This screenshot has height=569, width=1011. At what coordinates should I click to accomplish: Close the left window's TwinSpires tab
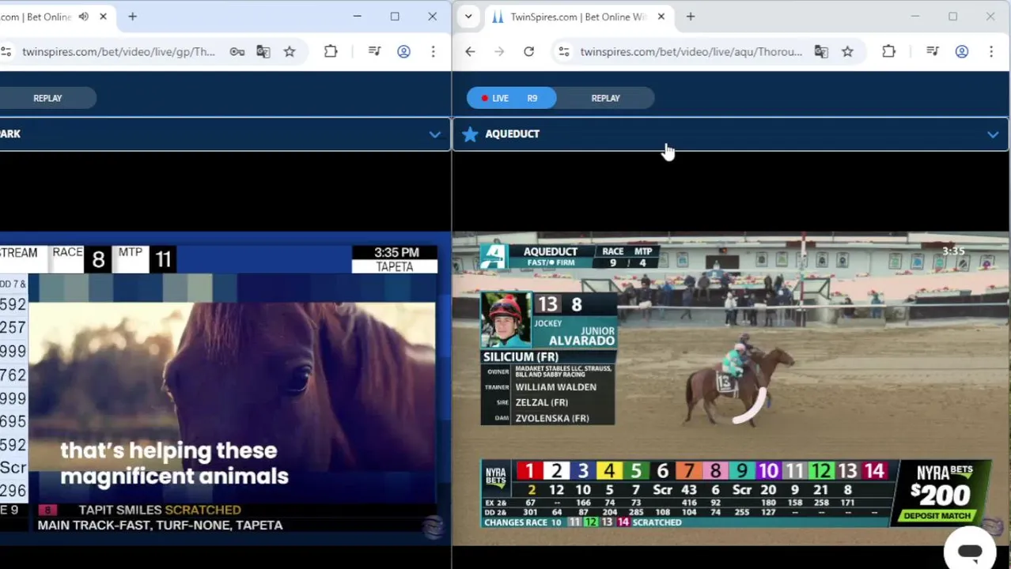pos(103,17)
